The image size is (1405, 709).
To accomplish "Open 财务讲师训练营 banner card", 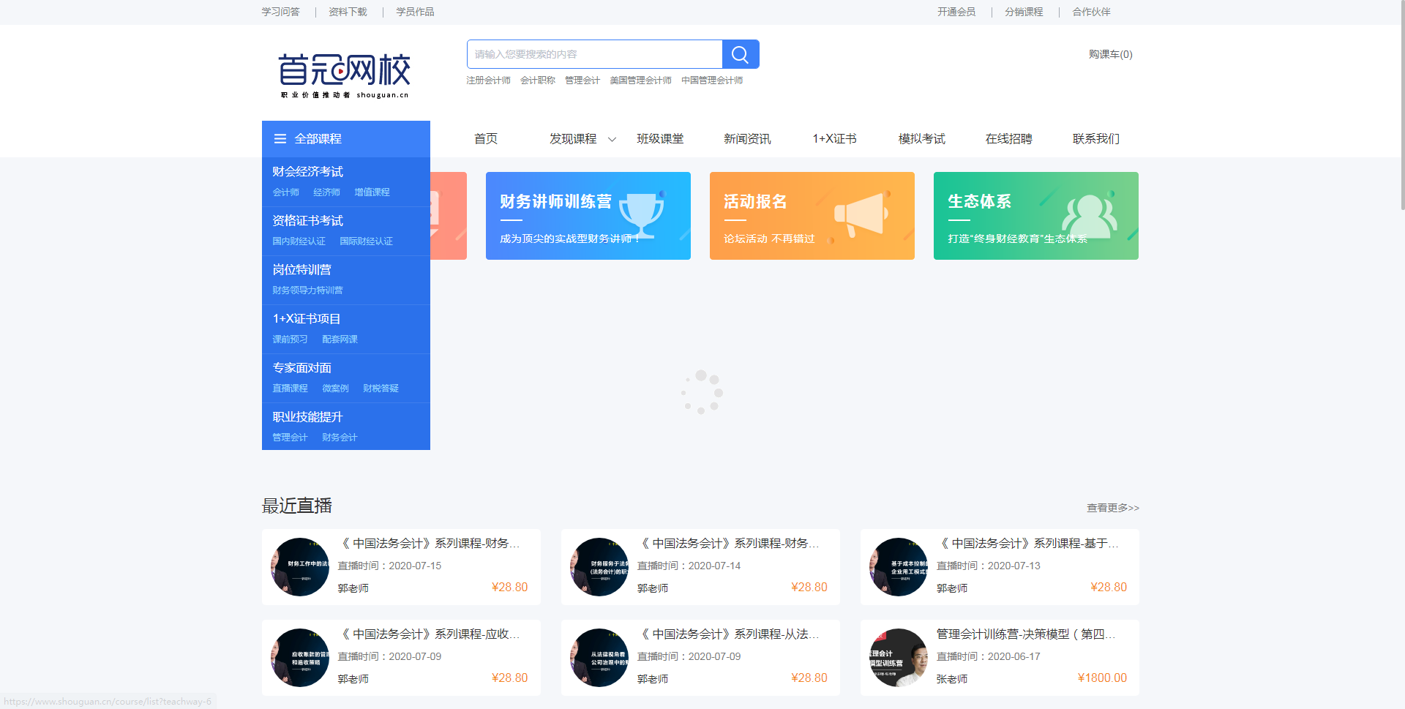I will tap(588, 216).
